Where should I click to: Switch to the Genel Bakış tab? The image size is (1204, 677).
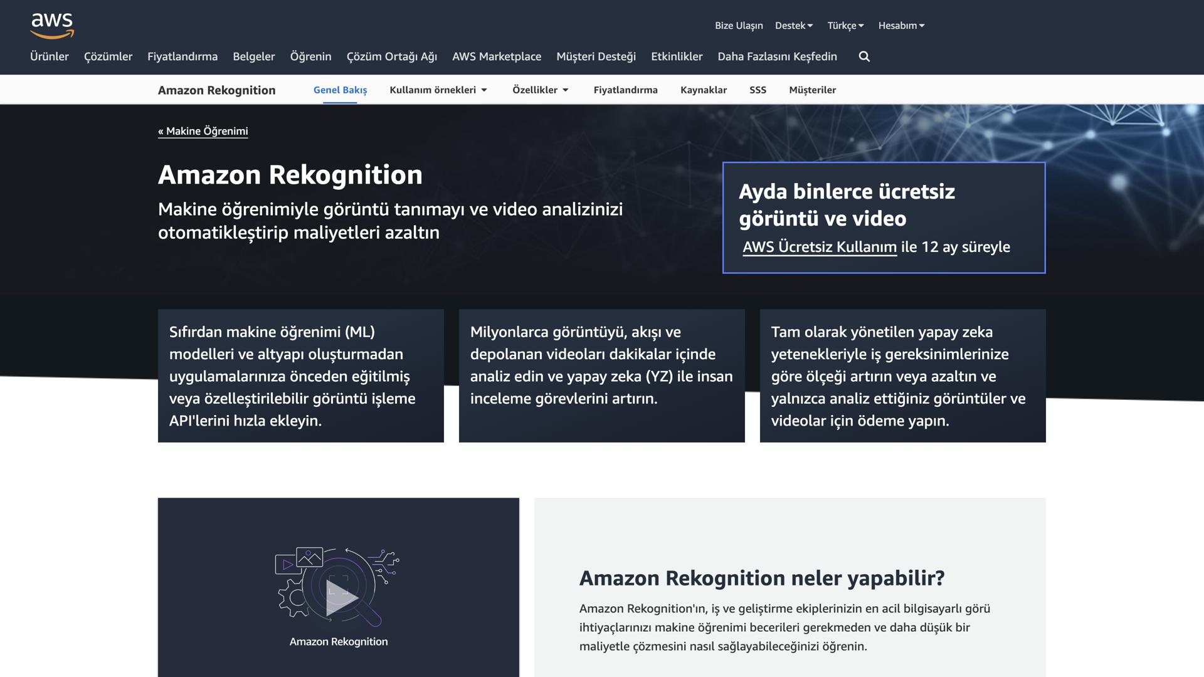340,90
